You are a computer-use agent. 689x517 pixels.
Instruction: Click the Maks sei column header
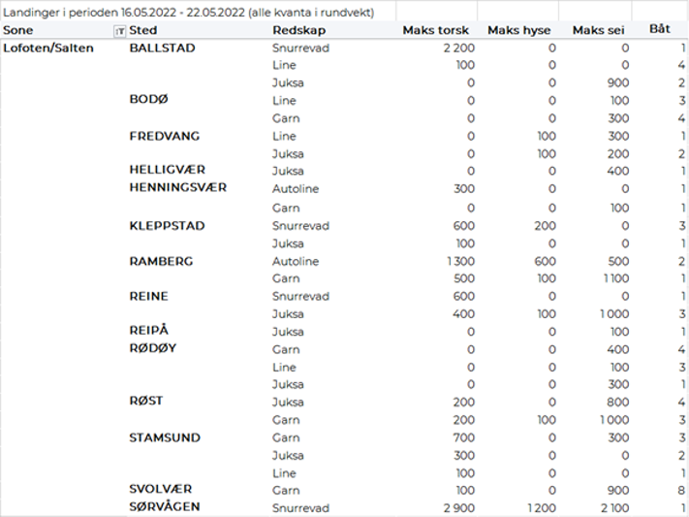coord(600,31)
